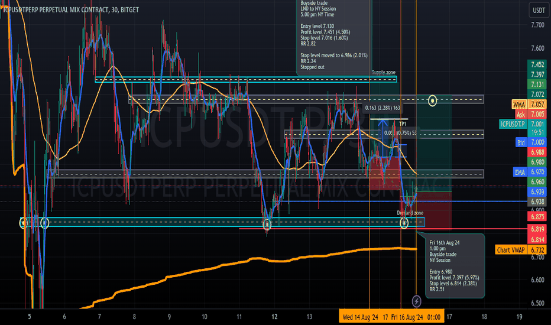Select the 0.053 (0.75%) 53 measurement label
The height and width of the screenshot is (325, 551).
[401, 133]
